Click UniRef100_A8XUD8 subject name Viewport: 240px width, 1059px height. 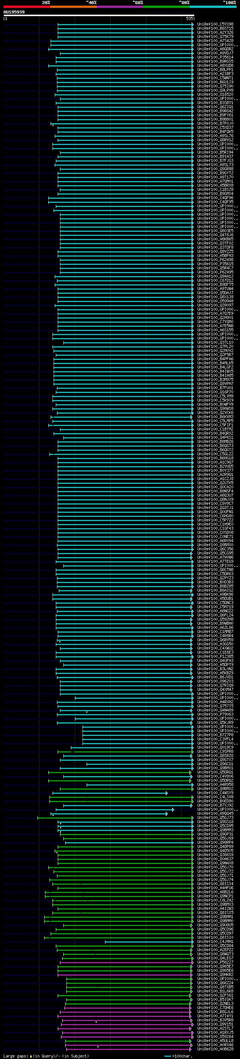click(x=215, y=65)
